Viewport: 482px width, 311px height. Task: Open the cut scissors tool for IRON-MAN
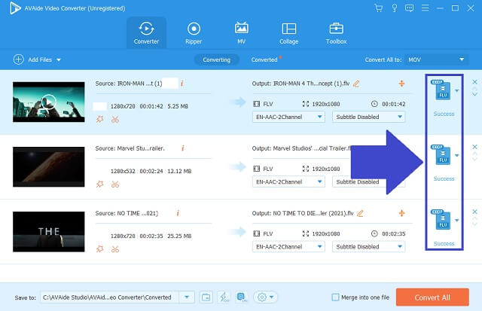coord(115,119)
